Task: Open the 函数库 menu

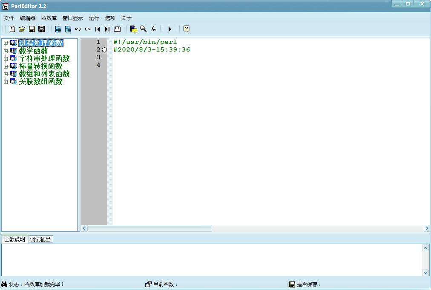Action: (x=49, y=18)
